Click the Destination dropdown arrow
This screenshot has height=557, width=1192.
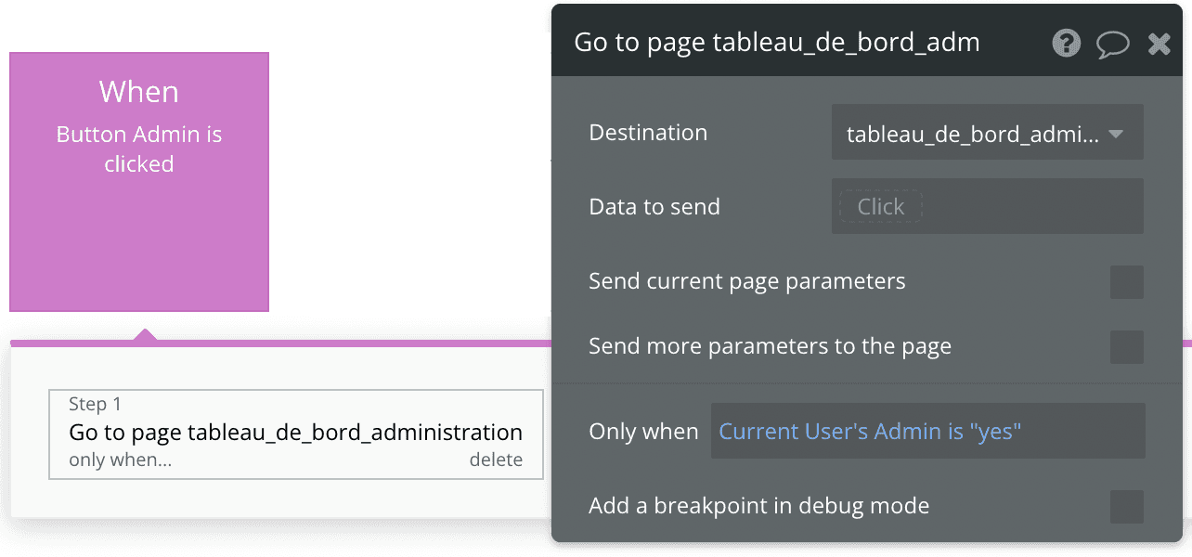[1117, 133]
